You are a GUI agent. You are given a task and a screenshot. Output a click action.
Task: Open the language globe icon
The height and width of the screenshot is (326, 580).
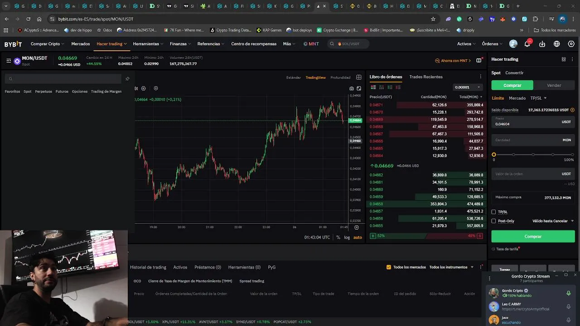[557, 44]
